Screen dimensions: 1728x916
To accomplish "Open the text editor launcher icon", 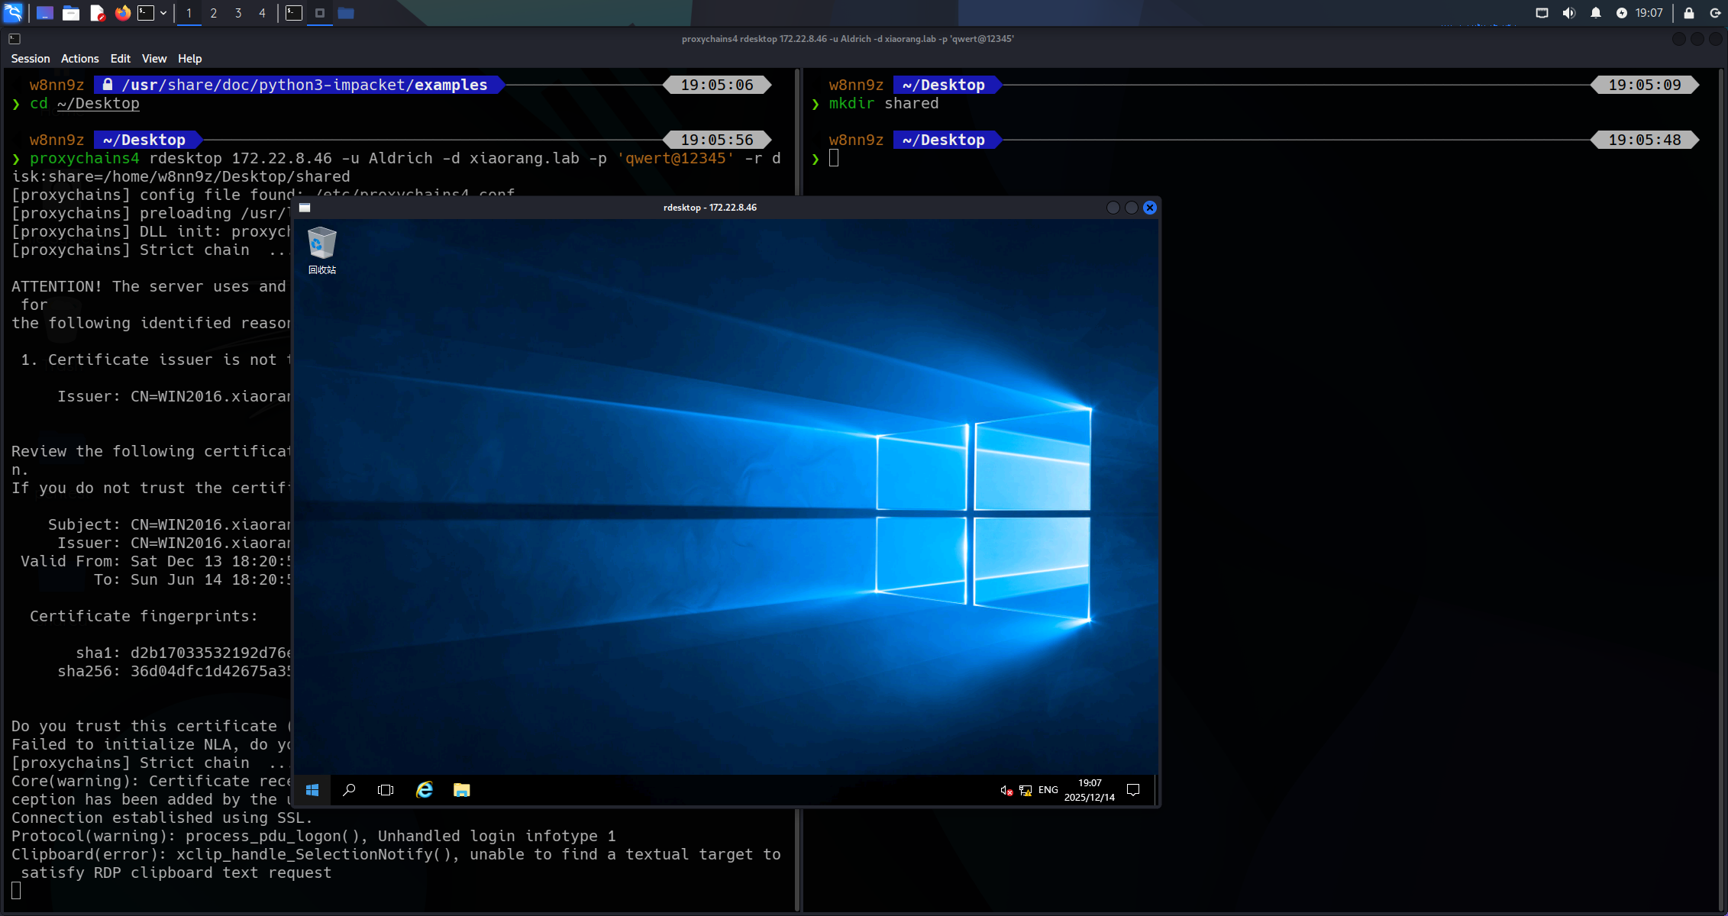I will 97,13.
